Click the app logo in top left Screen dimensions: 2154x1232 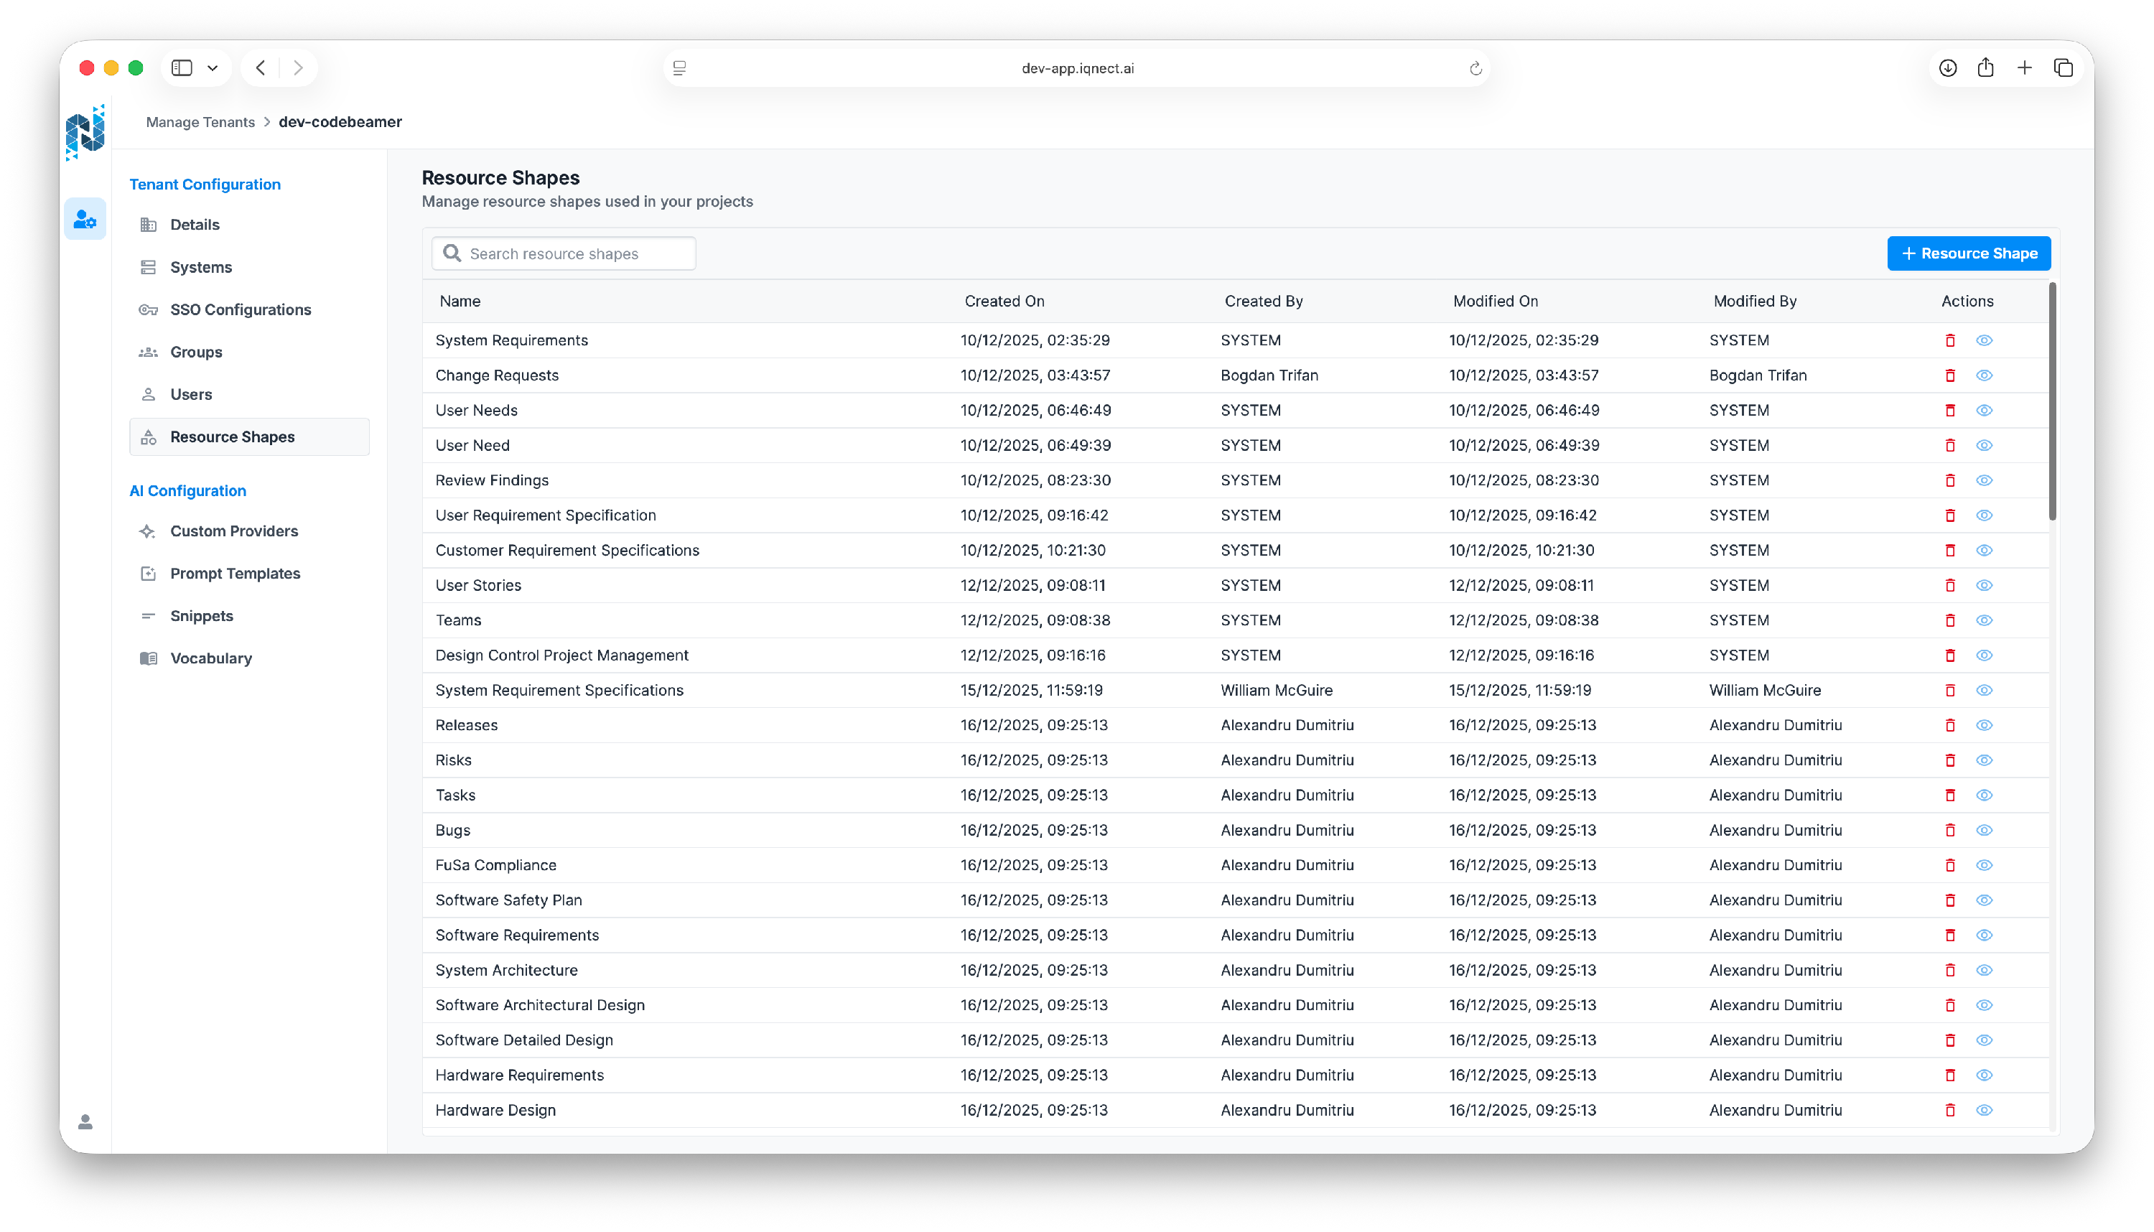tap(85, 132)
